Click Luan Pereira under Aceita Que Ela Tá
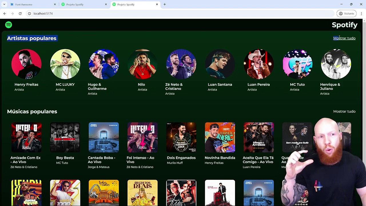The width and height of the screenshot is (366, 206). tap(251, 167)
